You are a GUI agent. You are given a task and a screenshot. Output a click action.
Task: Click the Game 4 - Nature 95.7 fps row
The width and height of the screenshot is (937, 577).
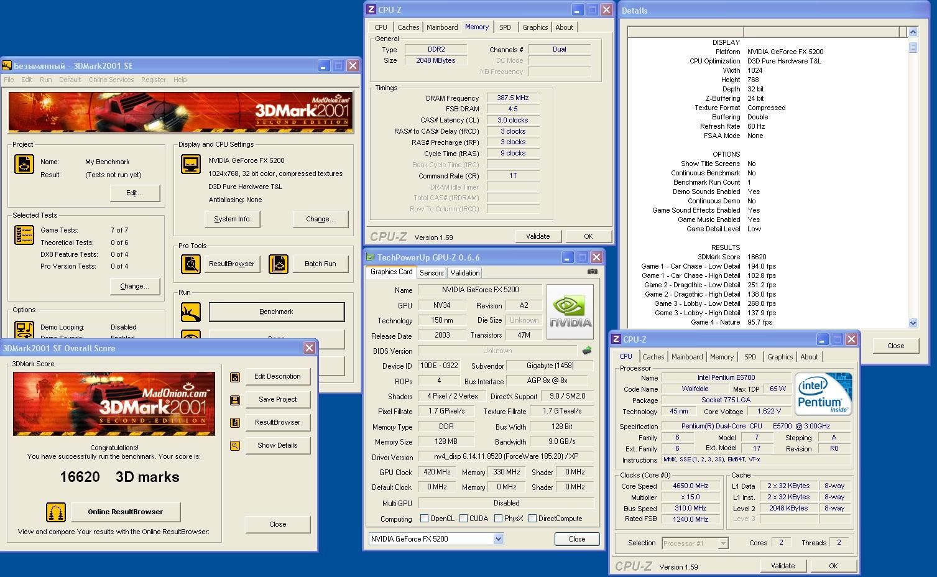click(x=731, y=322)
